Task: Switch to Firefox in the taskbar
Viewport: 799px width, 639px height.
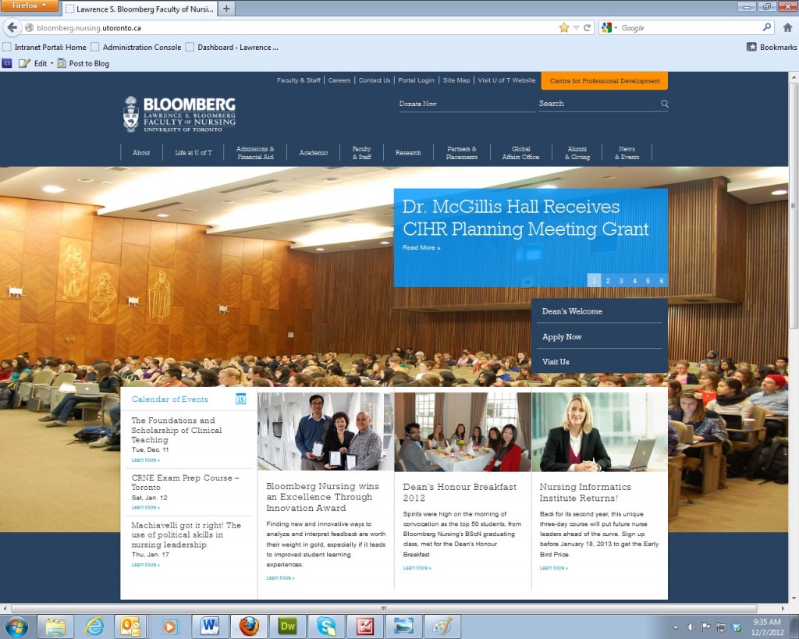Action: click(x=249, y=627)
